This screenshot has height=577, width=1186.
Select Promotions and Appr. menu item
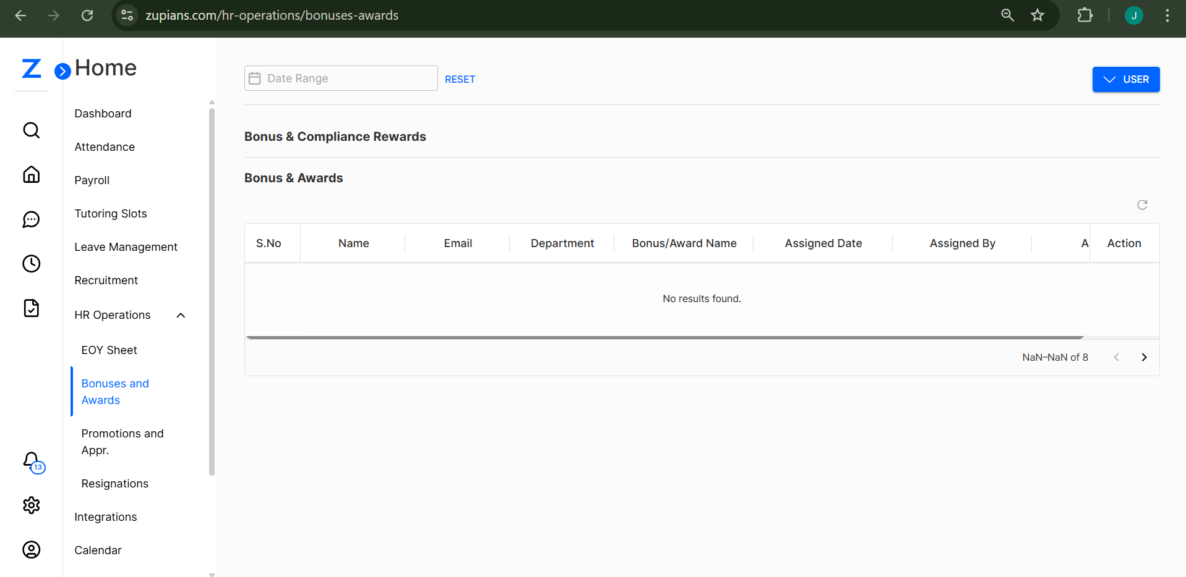click(x=122, y=442)
